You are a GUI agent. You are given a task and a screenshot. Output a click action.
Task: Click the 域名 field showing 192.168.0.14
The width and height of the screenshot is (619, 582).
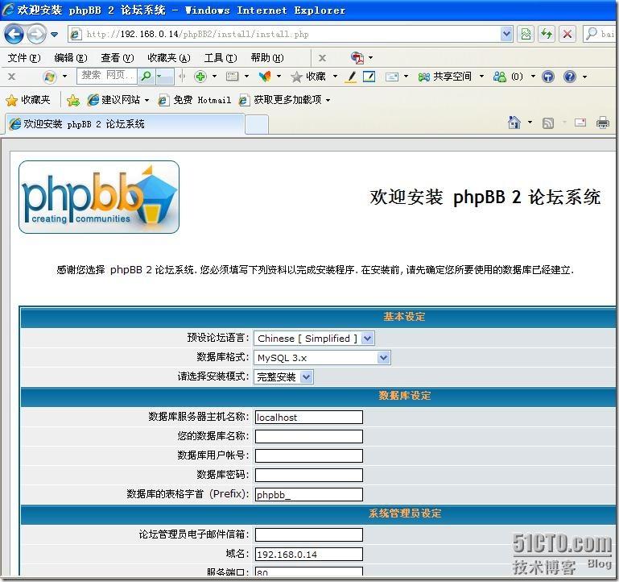tap(309, 555)
